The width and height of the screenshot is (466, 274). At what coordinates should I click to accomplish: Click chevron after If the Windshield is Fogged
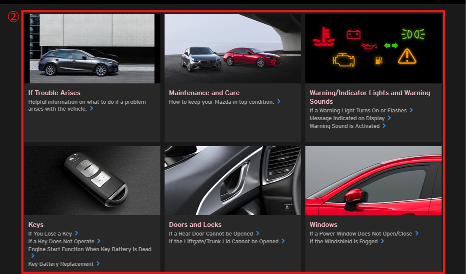tap(382, 241)
